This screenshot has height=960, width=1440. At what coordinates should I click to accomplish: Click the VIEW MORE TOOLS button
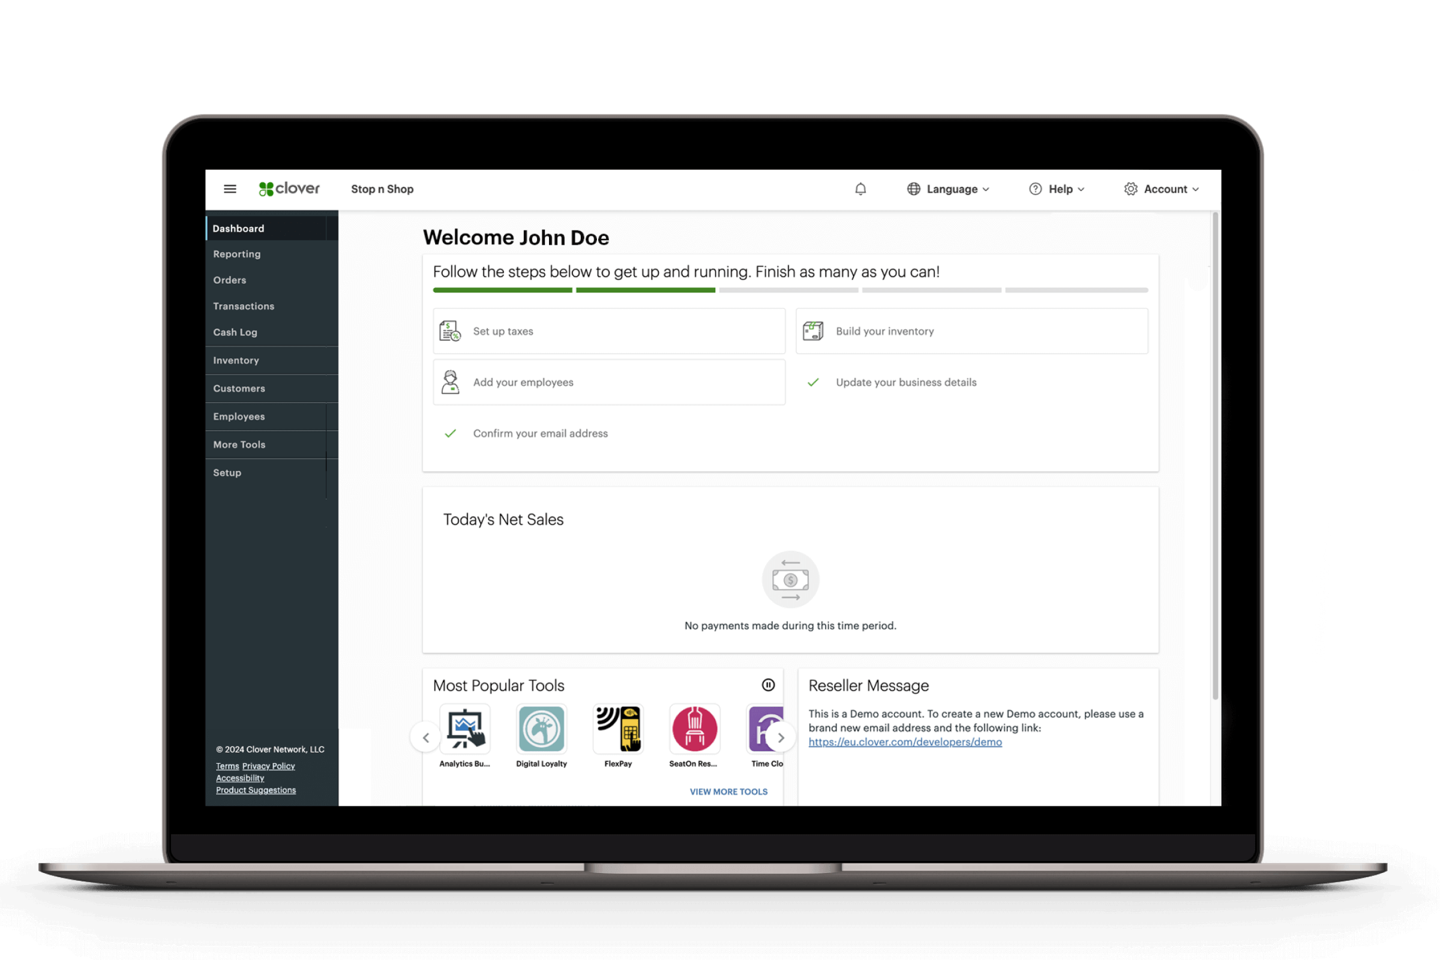[x=728, y=792]
